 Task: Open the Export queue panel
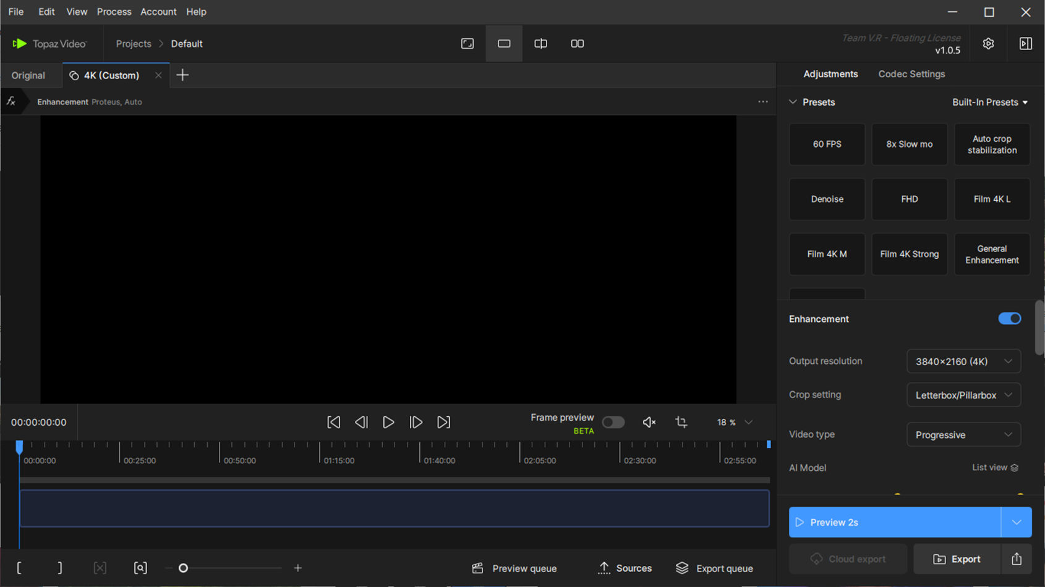(x=715, y=568)
